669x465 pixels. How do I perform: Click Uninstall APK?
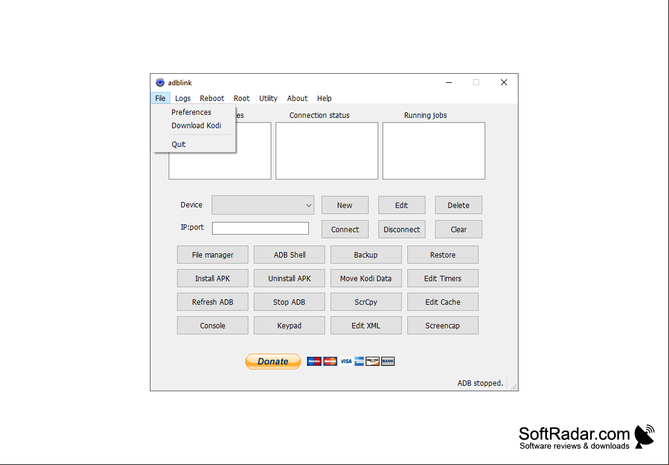pyautogui.click(x=289, y=278)
